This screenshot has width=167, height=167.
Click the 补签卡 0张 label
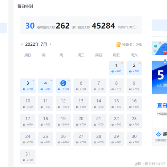click(x=132, y=44)
